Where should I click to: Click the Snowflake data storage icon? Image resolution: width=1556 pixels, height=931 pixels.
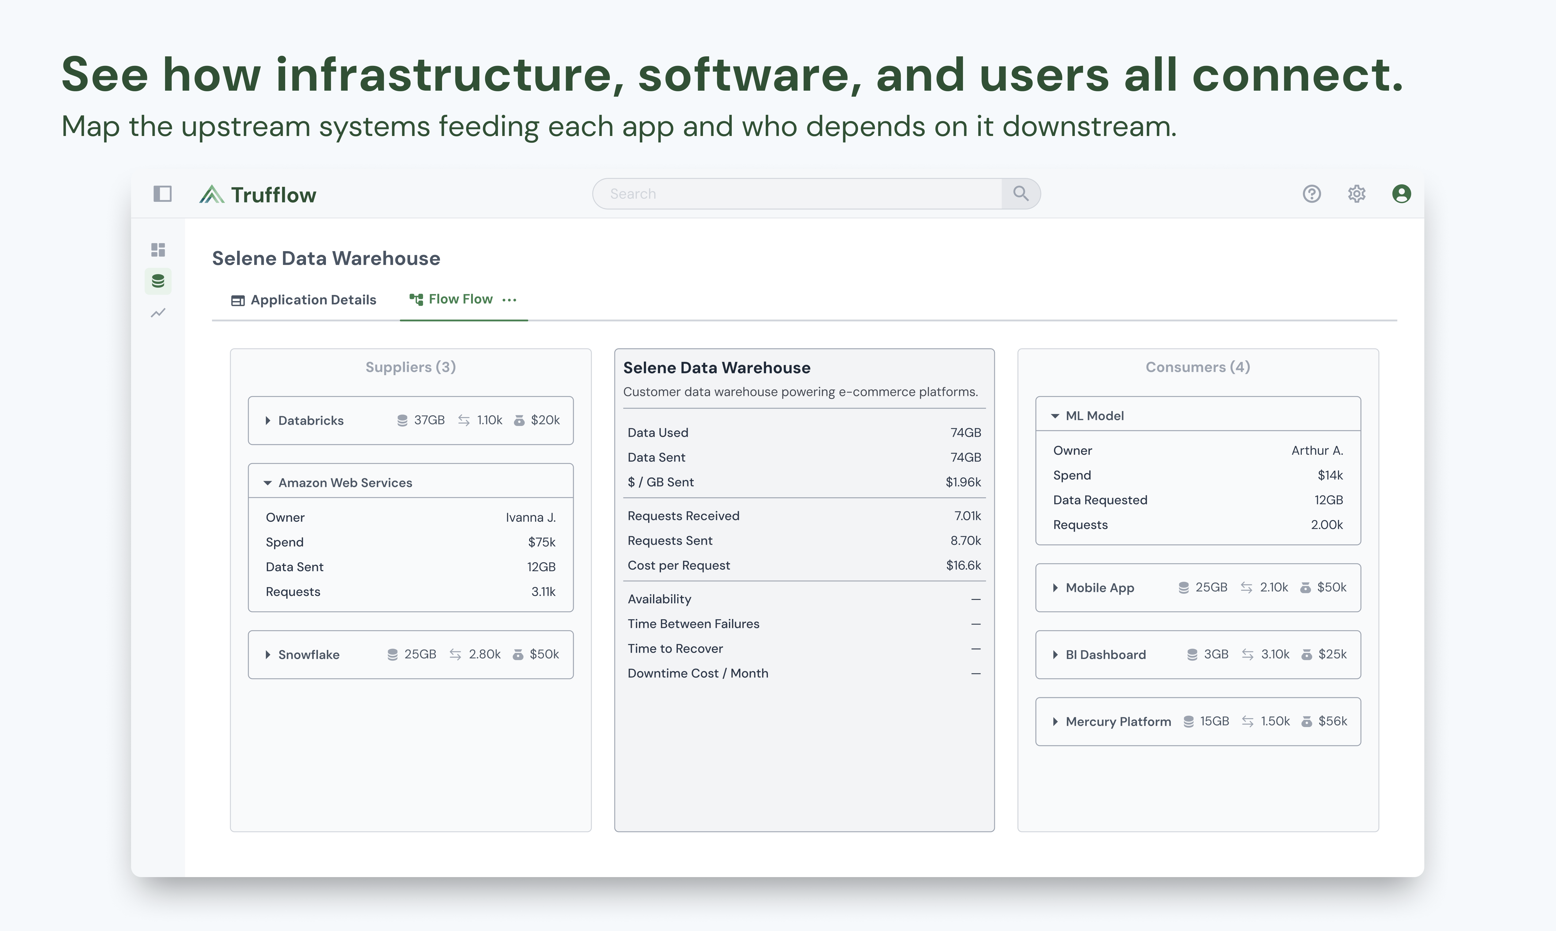coord(393,654)
